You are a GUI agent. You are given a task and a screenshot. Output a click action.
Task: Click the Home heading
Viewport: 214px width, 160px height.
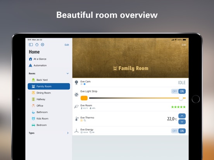(34, 52)
